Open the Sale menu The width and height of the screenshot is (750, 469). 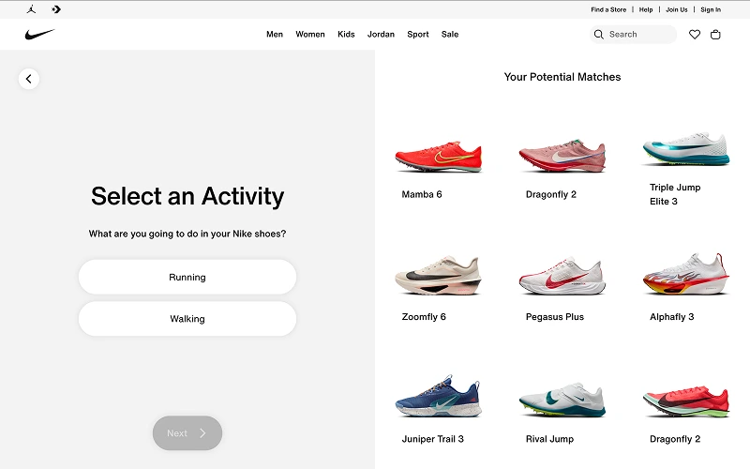[x=450, y=35]
